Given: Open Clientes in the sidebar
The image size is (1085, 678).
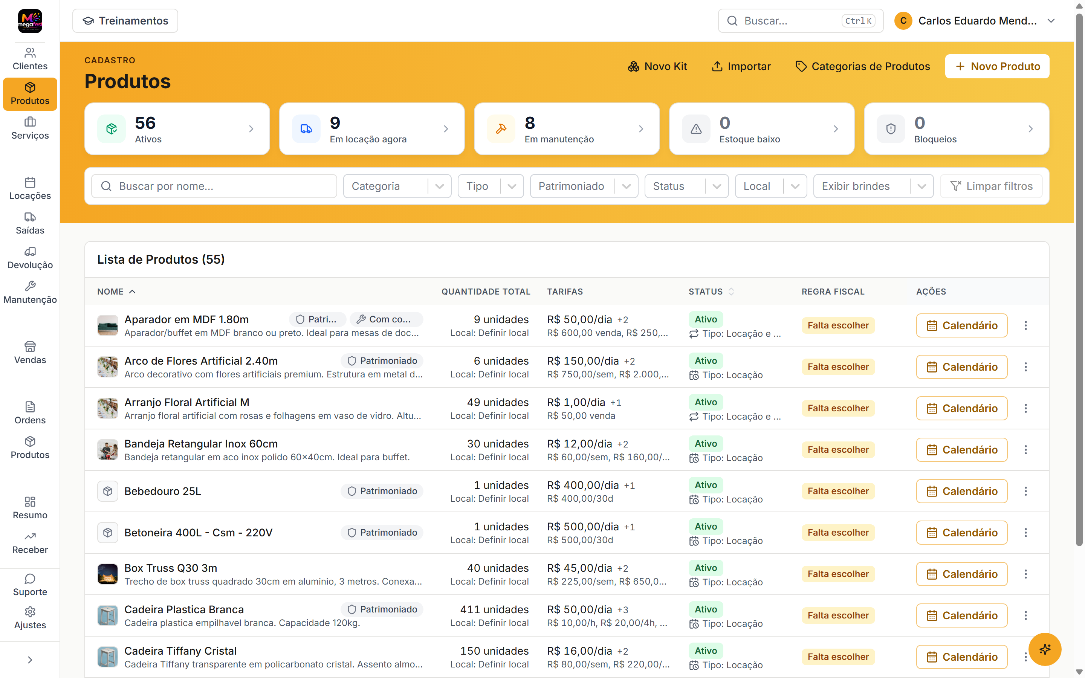Looking at the screenshot, I should coord(30,59).
